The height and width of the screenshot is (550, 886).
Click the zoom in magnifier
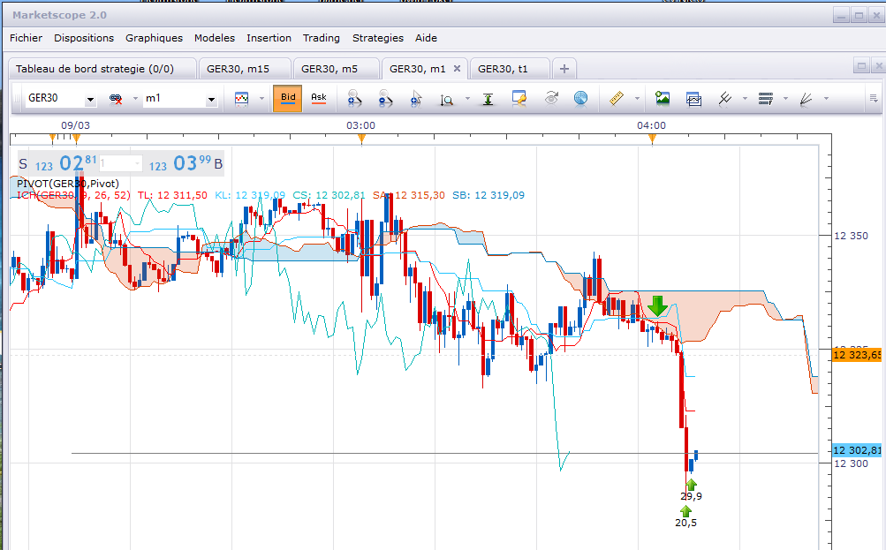[x=354, y=99]
